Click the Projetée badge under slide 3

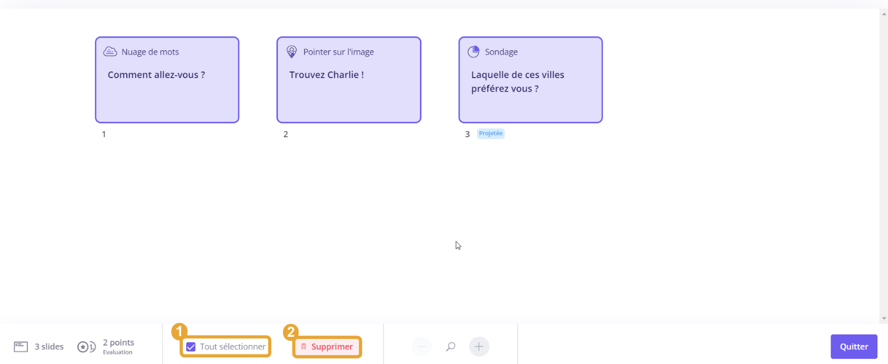pos(490,133)
